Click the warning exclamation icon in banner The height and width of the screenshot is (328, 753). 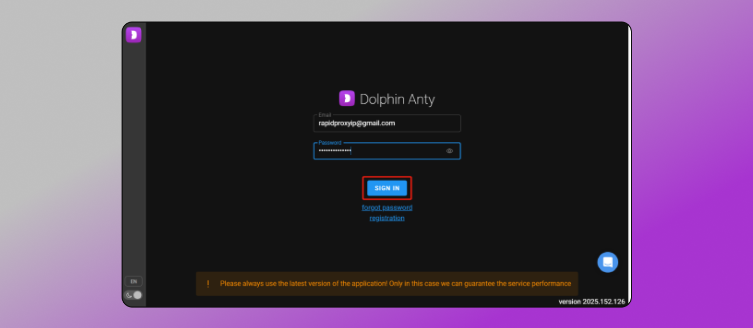[x=208, y=284]
